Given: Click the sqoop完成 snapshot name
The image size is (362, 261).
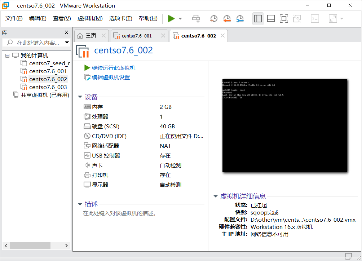Looking at the screenshot, I should tap(264, 213).
